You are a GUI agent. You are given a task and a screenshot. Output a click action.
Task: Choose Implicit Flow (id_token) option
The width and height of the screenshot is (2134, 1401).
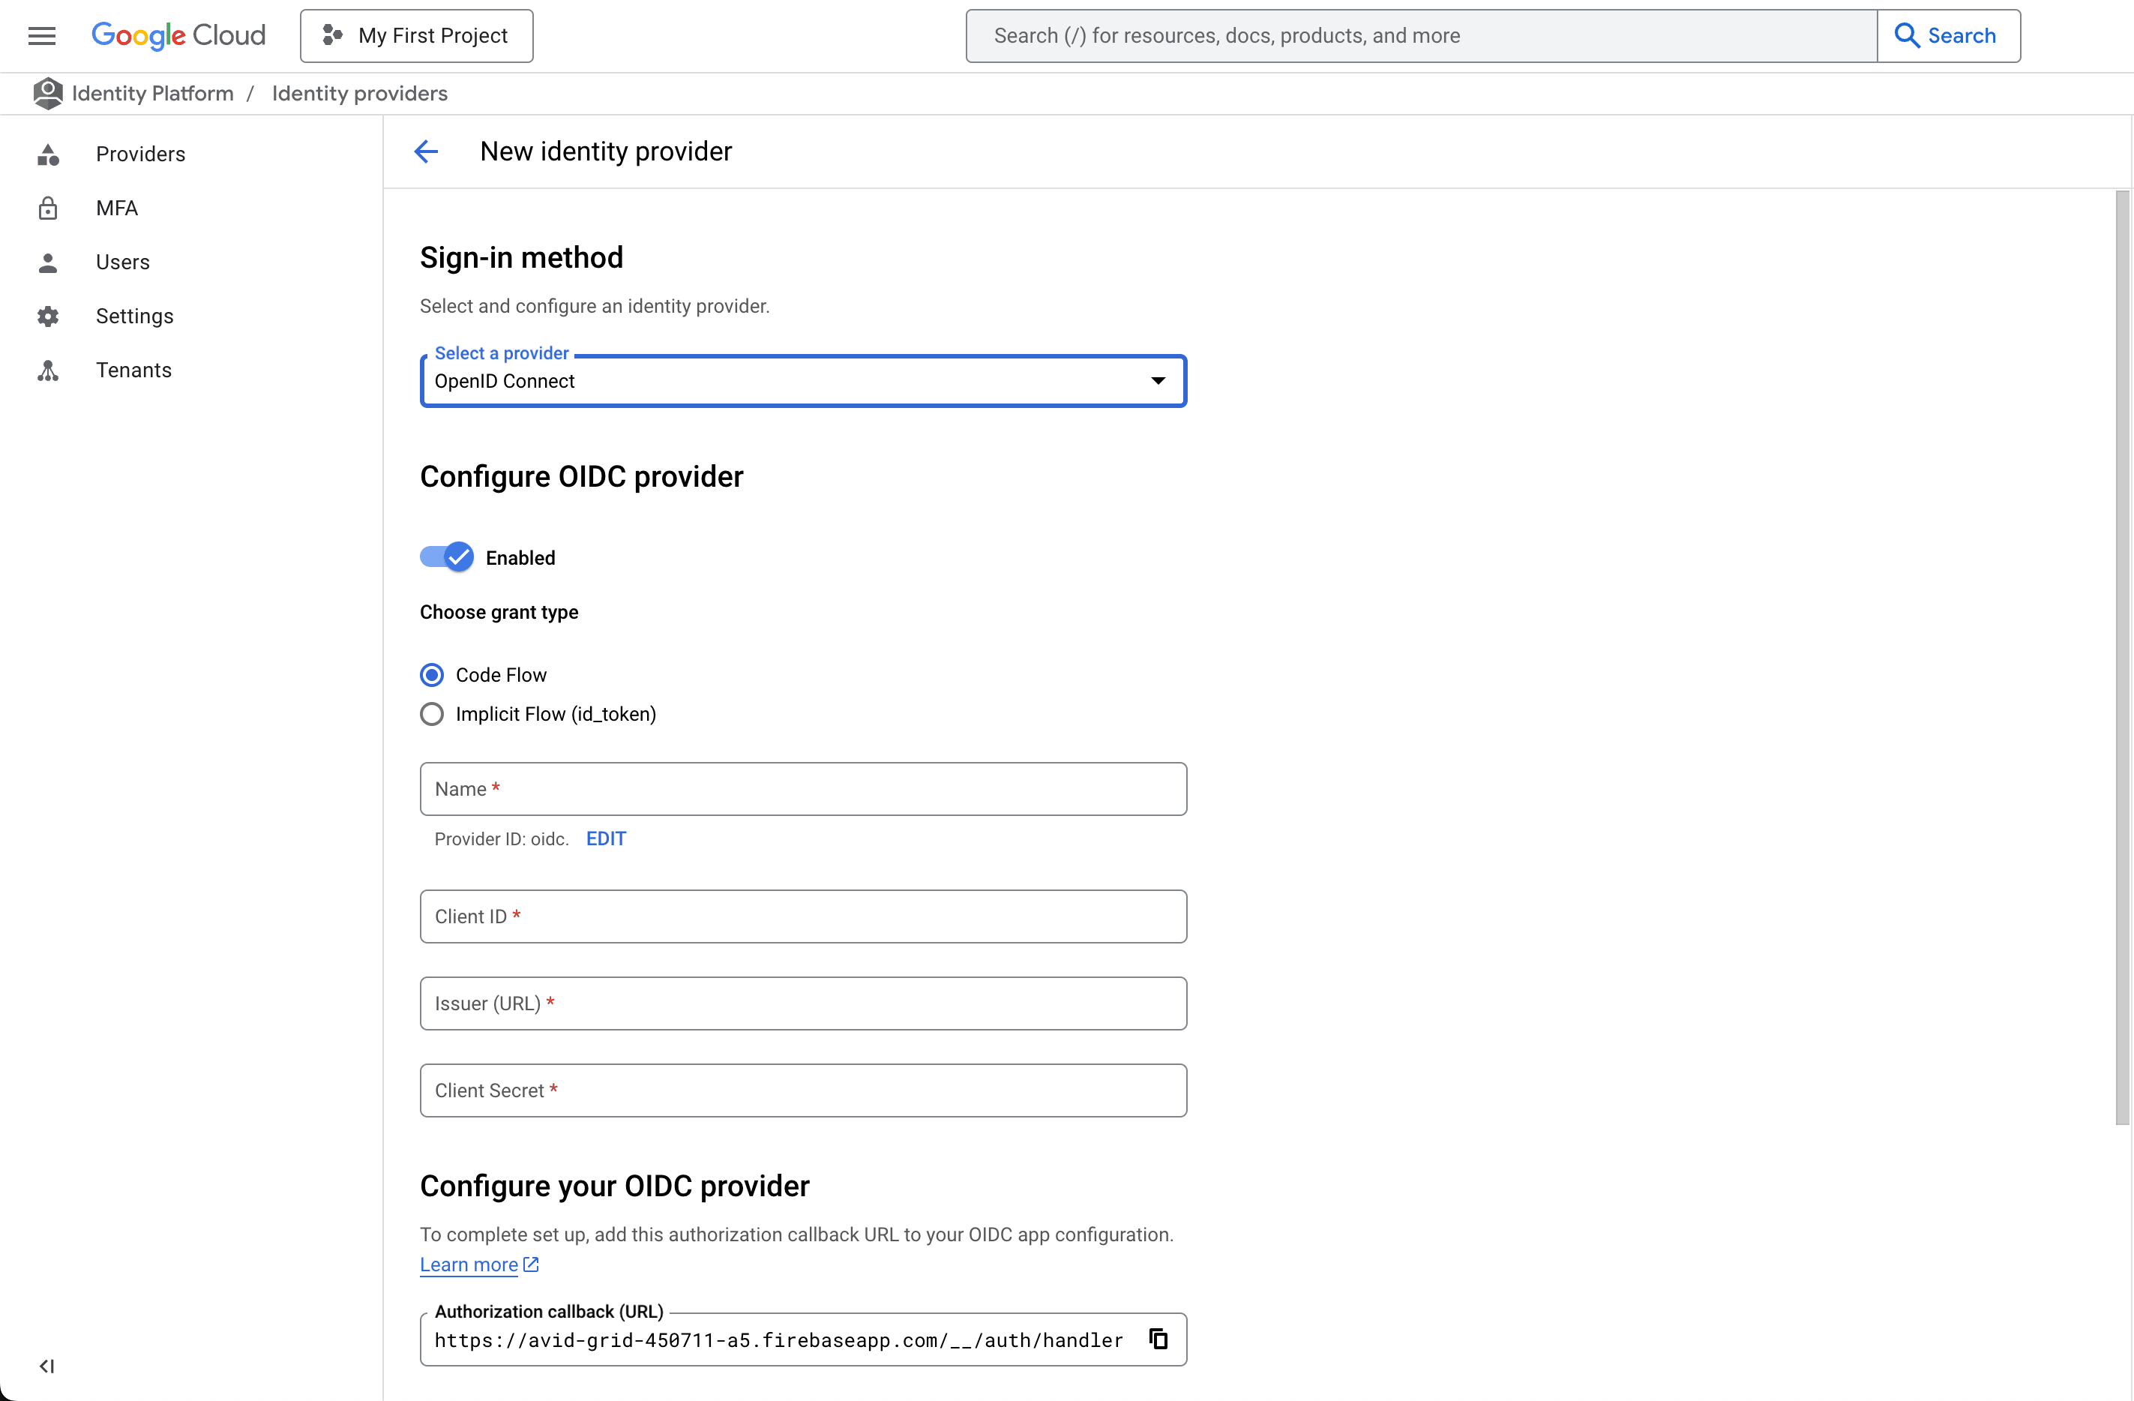click(x=431, y=714)
